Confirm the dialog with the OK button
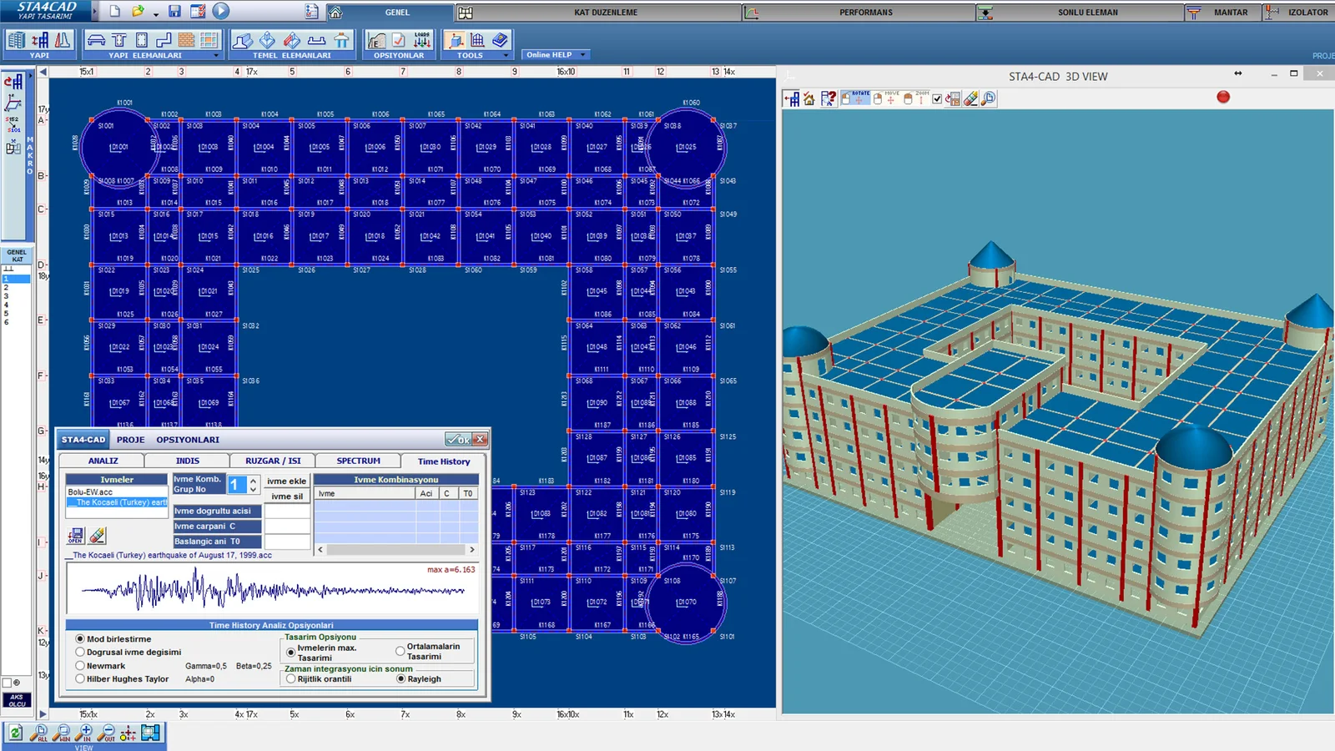Image resolution: width=1335 pixels, height=751 pixels. [x=458, y=440]
